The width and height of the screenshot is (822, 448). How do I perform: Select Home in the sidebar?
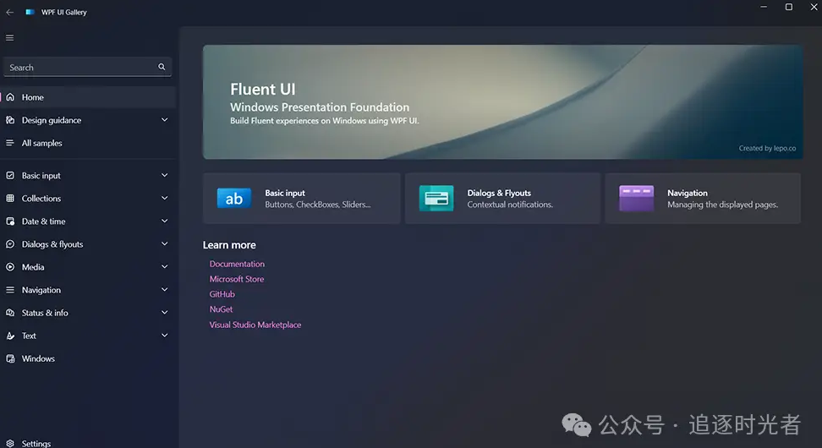pyautogui.click(x=88, y=97)
